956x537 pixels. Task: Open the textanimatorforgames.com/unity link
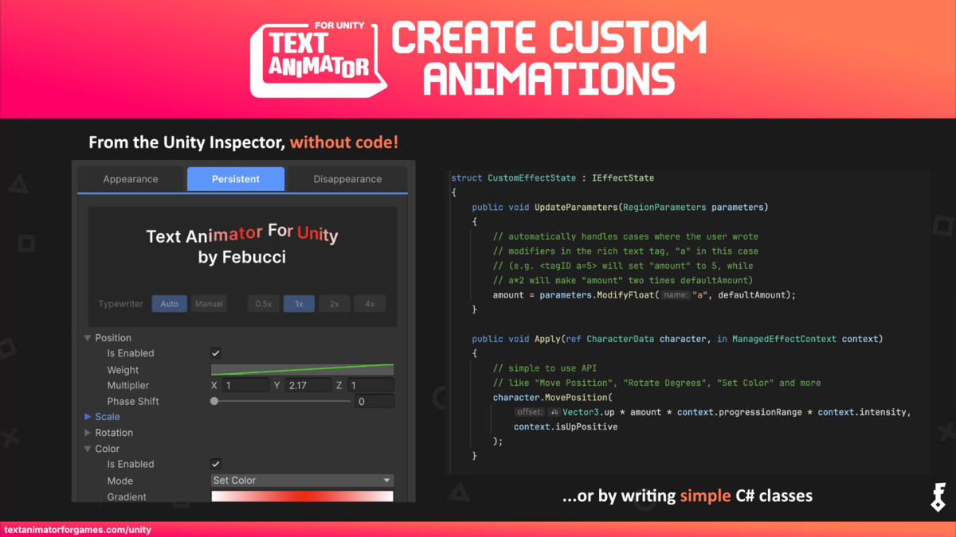pyautogui.click(x=76, y=529)
